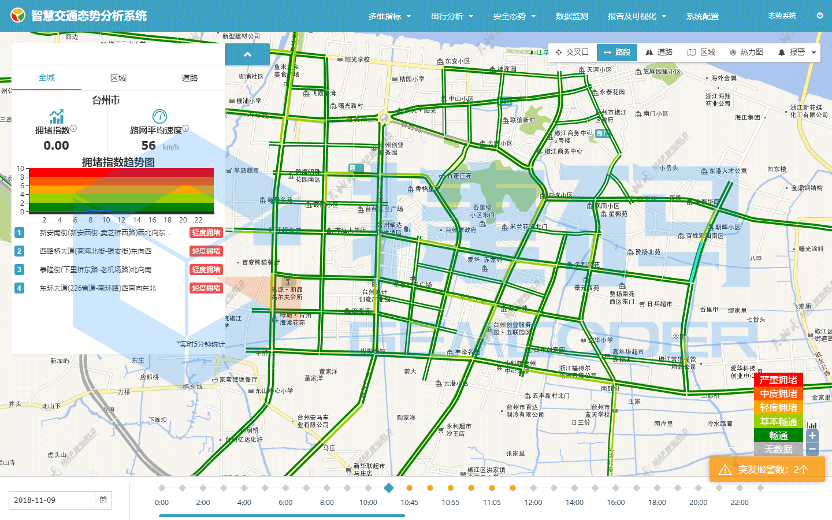The width and height of the screenshot is (832, 520).
Task: Click the power logout icon in header
Action: tap(819, 16)
